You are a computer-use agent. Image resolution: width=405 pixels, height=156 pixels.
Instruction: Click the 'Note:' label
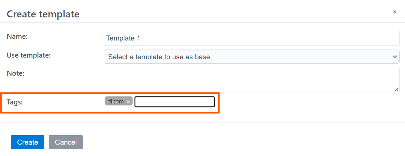pos(16,73)
